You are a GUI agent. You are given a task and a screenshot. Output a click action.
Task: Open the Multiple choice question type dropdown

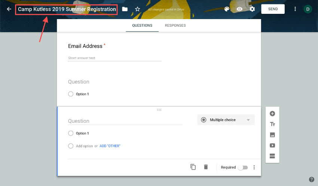pyautogui.click(x=226, y=120)
